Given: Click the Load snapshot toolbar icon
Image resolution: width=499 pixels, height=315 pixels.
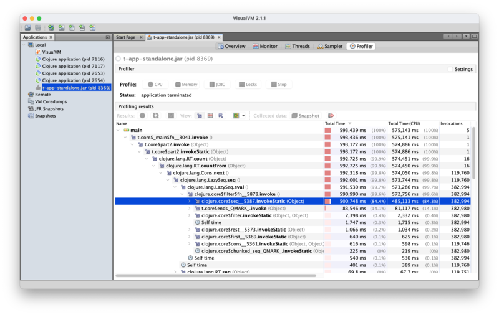Looking at the screenshot, I should pos(27,28).
